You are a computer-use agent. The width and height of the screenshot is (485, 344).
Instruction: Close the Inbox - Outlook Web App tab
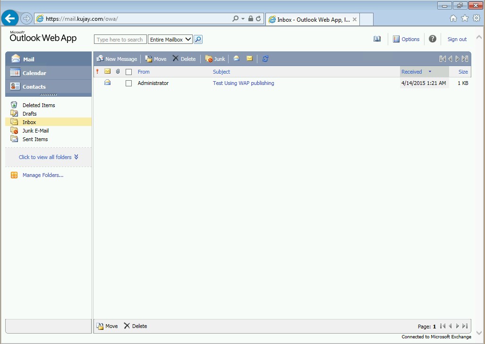(x=355, y=19)
